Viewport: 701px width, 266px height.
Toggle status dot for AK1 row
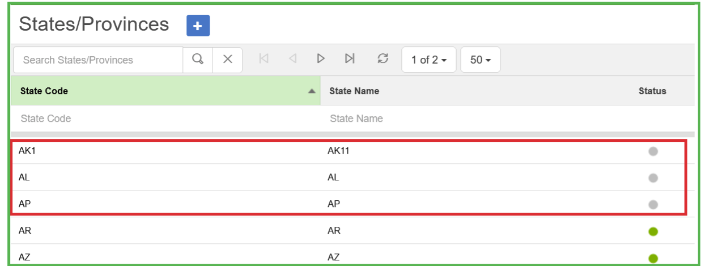(653, 151)
